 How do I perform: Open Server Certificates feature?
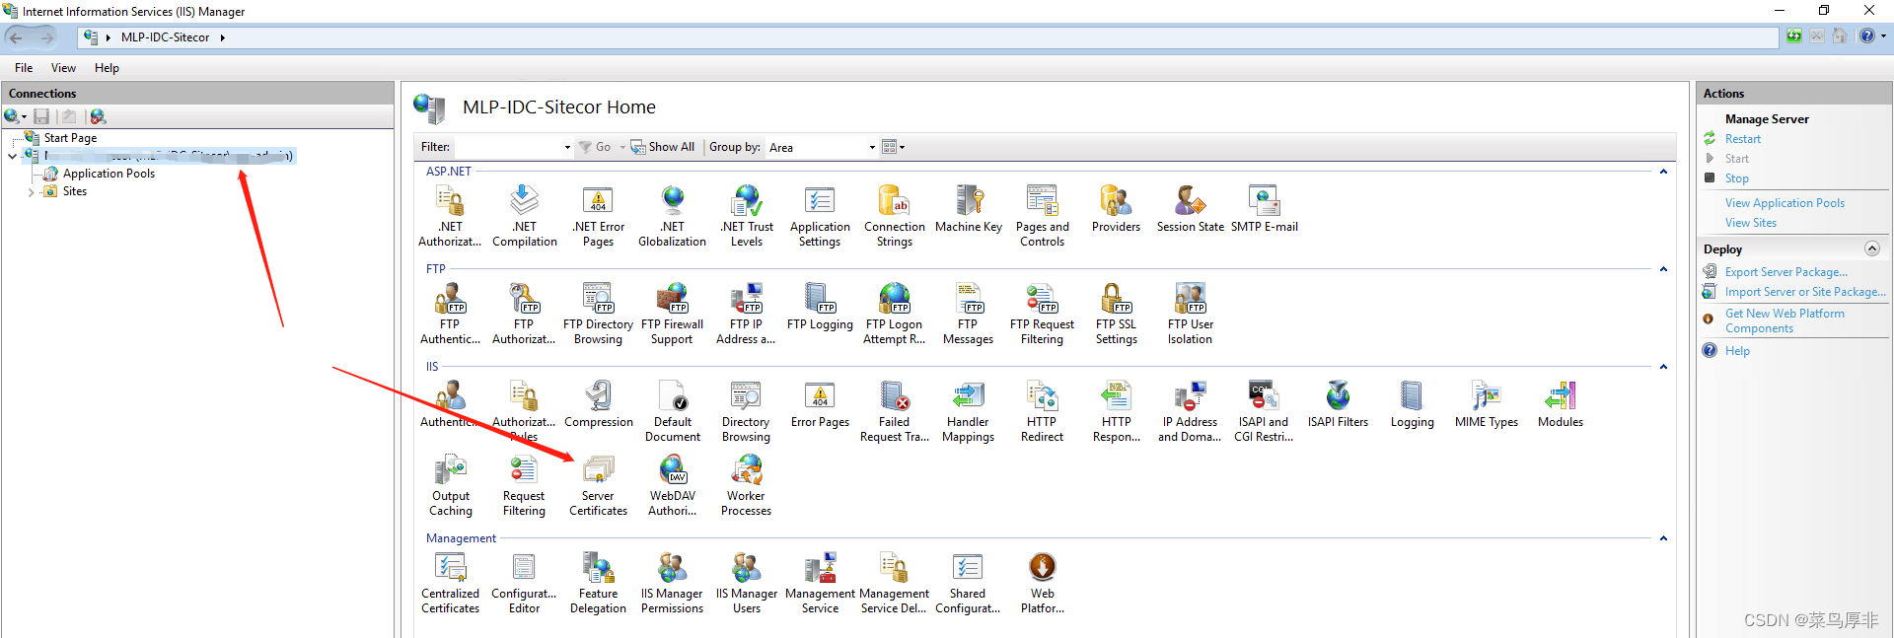pyautogui.click(x=598, y=485)
